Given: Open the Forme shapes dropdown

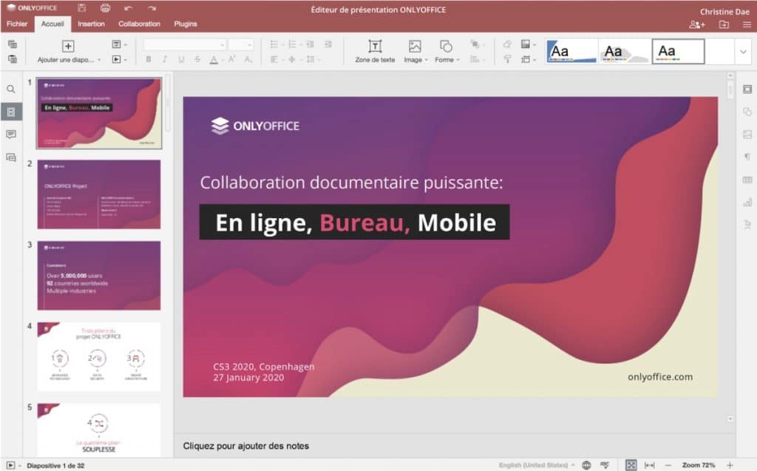Looking at the screenshot, I should click(447, 51).
